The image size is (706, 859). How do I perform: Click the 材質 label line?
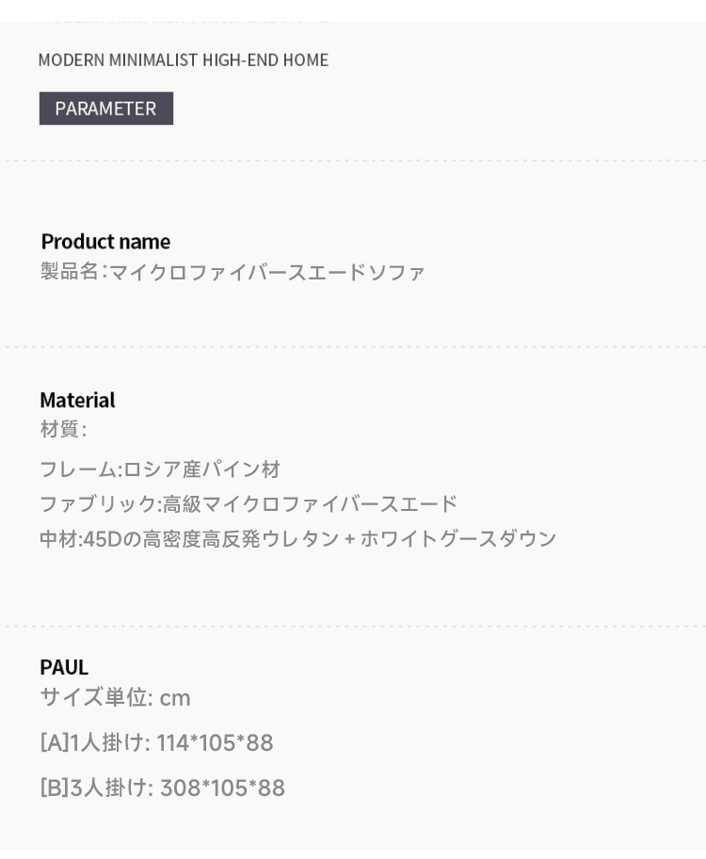pyautogui.click(x=63, y=429)
